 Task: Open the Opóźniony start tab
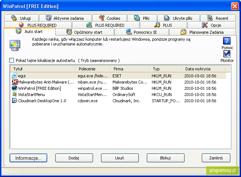pyautogui.click(x=85, y=32)
